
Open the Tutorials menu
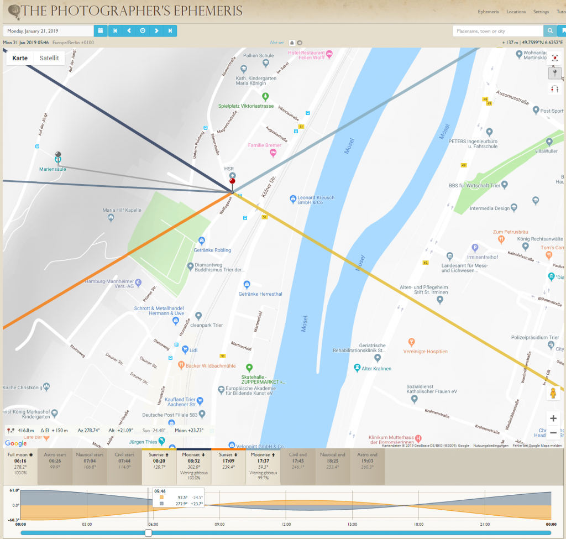click(x=562, y=12)
